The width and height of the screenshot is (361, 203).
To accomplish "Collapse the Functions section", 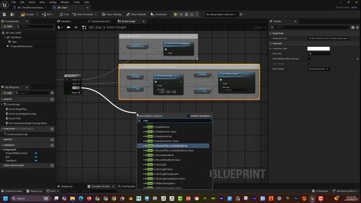I will [x=2, y=129].
